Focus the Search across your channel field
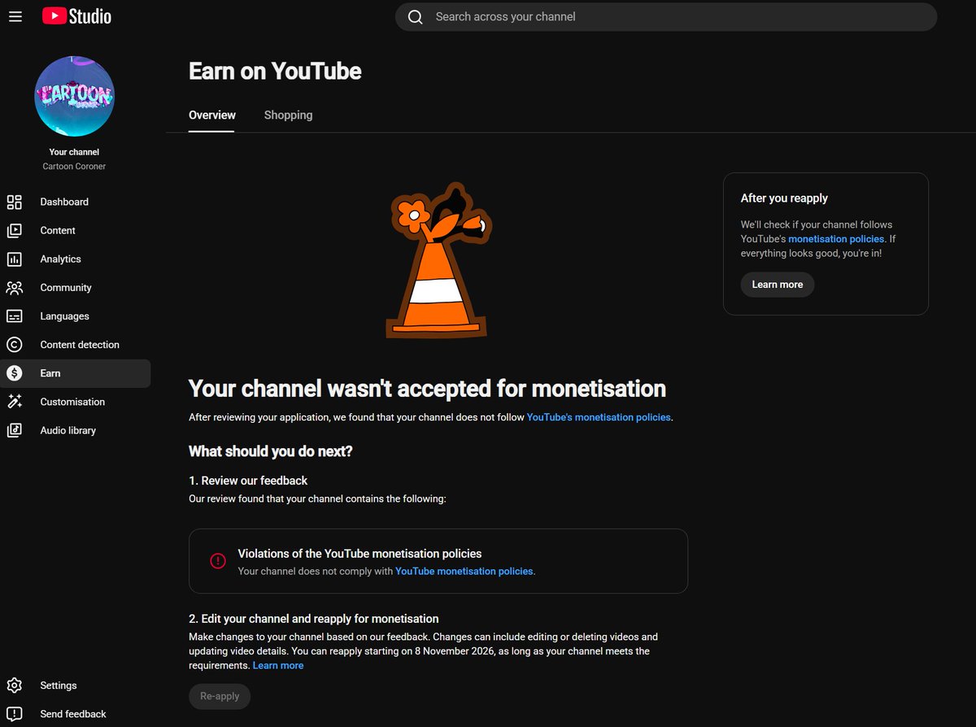 click(666, 17)
